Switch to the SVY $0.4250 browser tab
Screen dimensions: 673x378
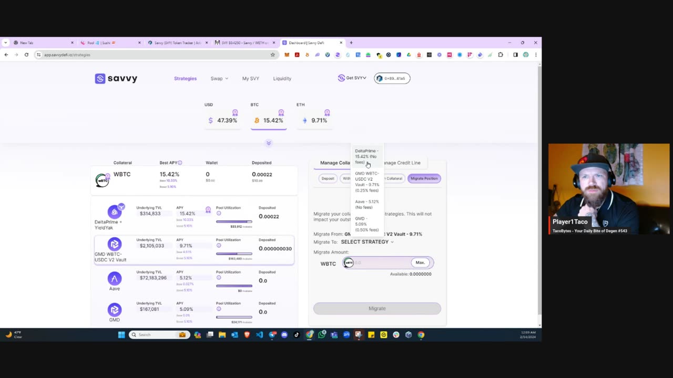(244, 43)
